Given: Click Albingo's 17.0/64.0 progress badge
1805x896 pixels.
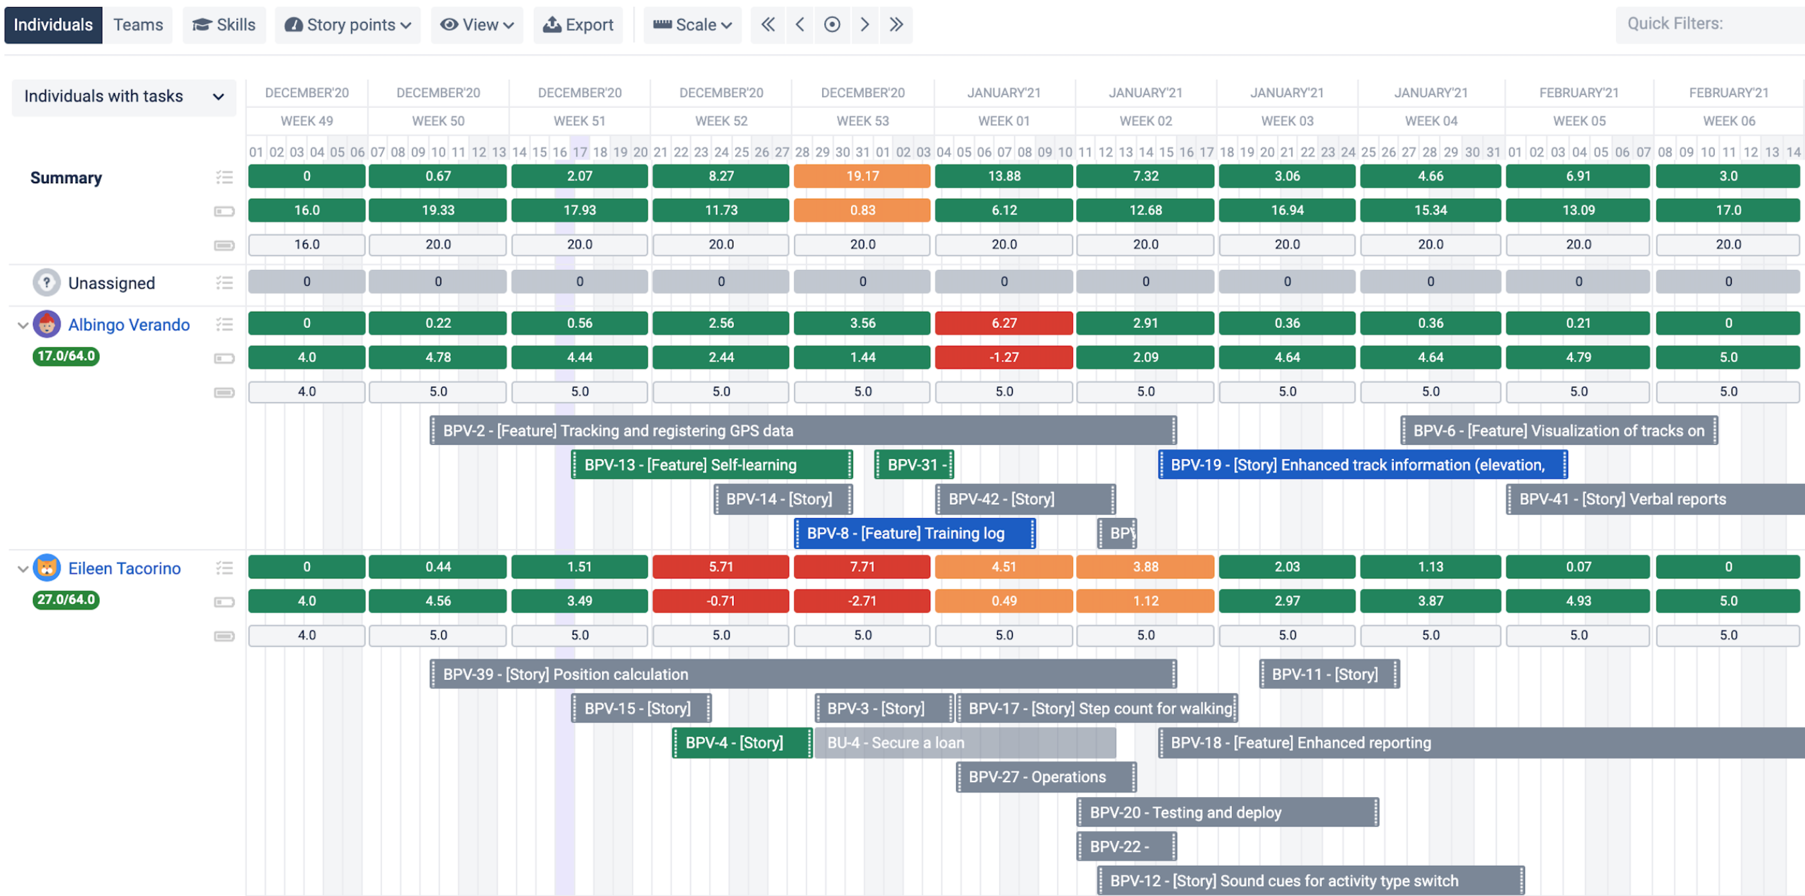Looking at the screenshot, I should pyautogui.click(x=66, y=355).
